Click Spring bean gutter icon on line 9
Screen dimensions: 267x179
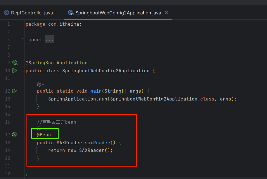click(15, 63)
